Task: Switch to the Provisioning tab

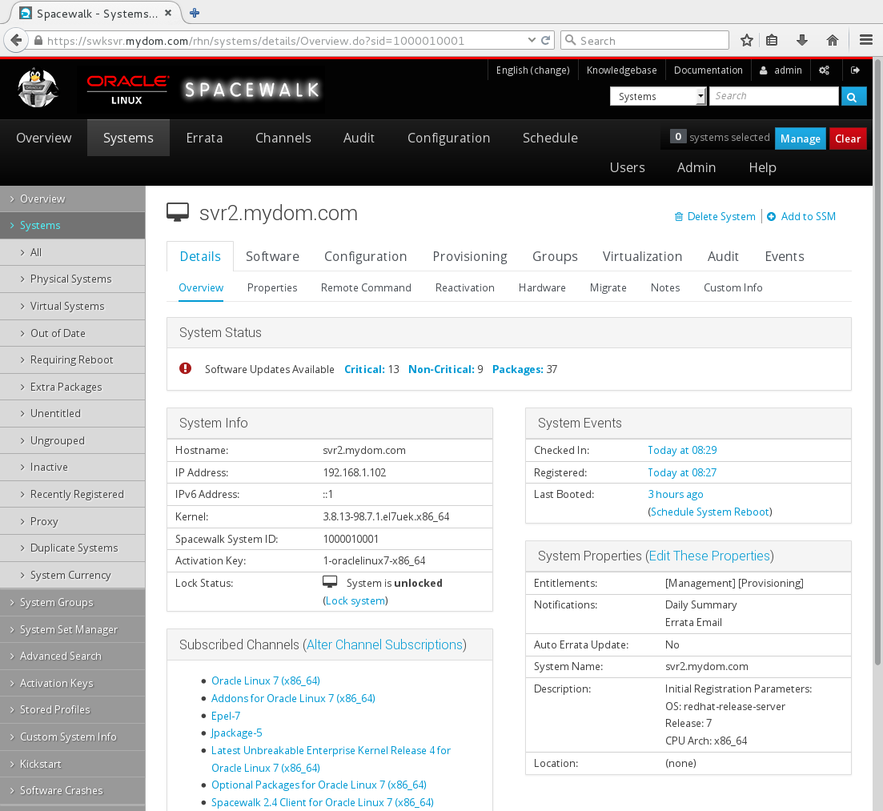Action: point(470,256)
